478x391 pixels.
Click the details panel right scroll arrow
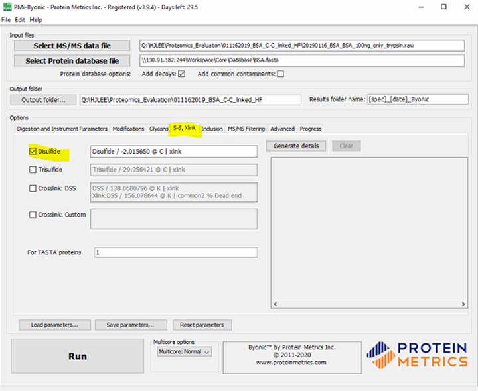click(463, 304)
